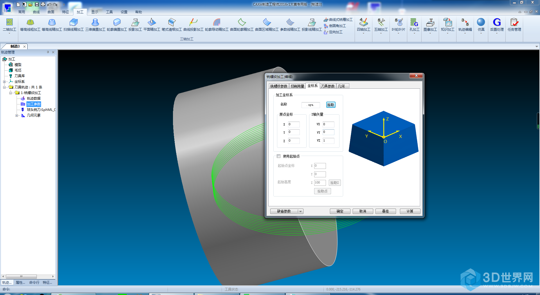The image size is (540, 295).
Task: Open the 二轴加工 tool
Action: pos(10,25)
